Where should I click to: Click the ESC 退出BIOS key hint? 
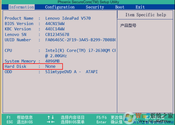tap(20, 122)
